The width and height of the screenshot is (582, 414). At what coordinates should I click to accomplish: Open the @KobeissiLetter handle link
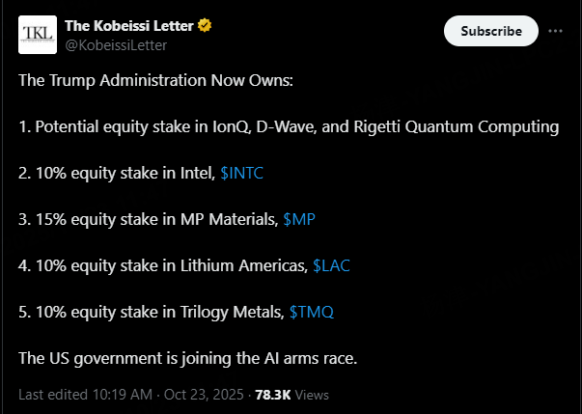115,43
